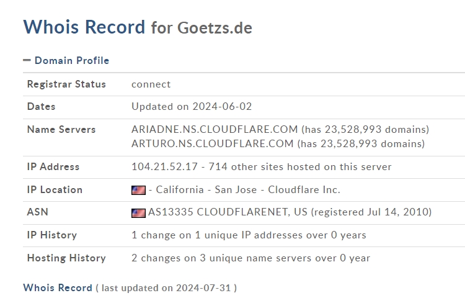Screen dimensions: 465x298
Task: Click the US flag in ASN row
Action: (138, 213)
